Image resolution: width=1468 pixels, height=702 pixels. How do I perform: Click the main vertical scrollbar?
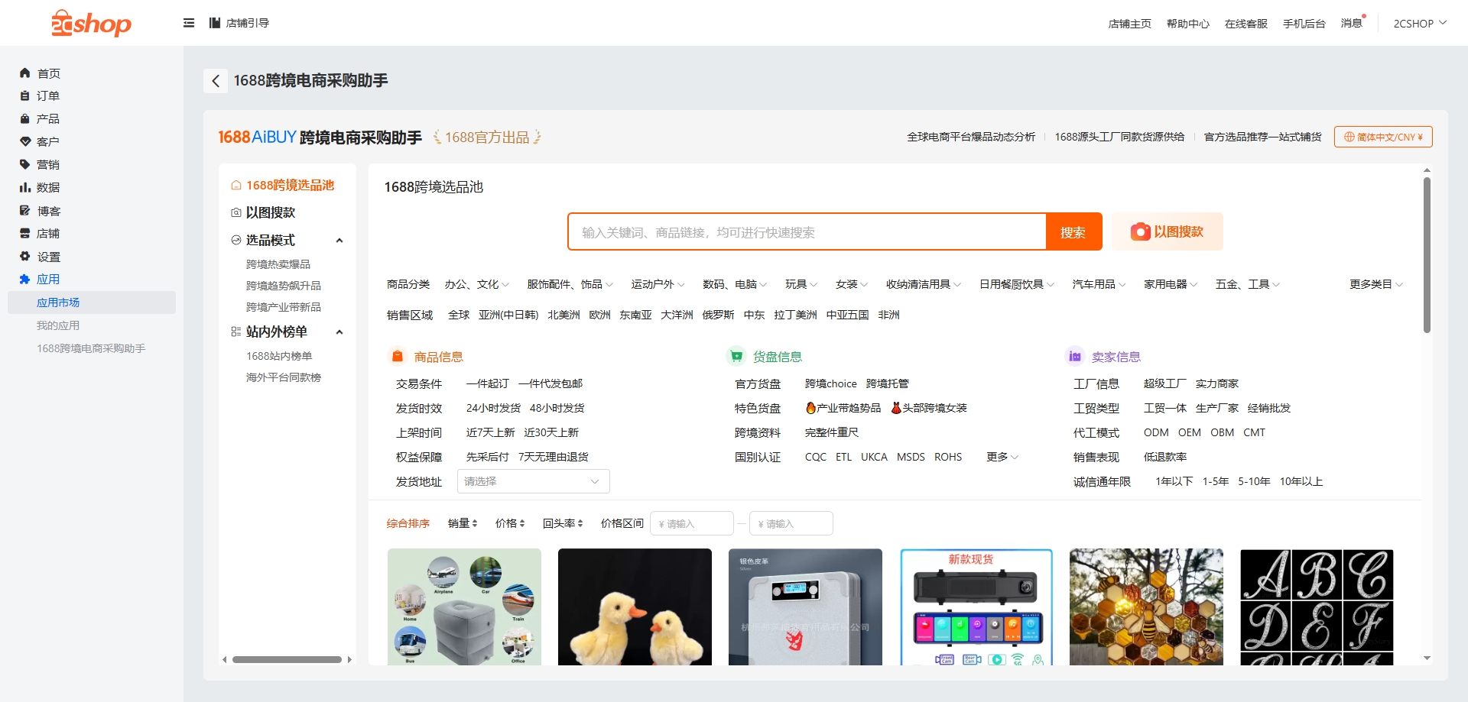click(1427, 255)
